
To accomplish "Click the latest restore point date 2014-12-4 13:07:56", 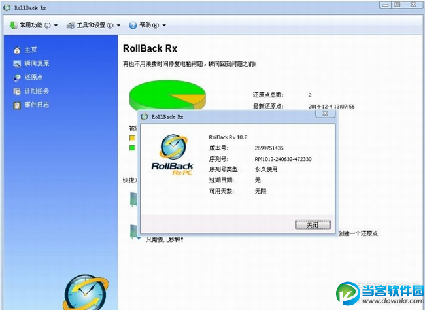I will click(331, 107).
